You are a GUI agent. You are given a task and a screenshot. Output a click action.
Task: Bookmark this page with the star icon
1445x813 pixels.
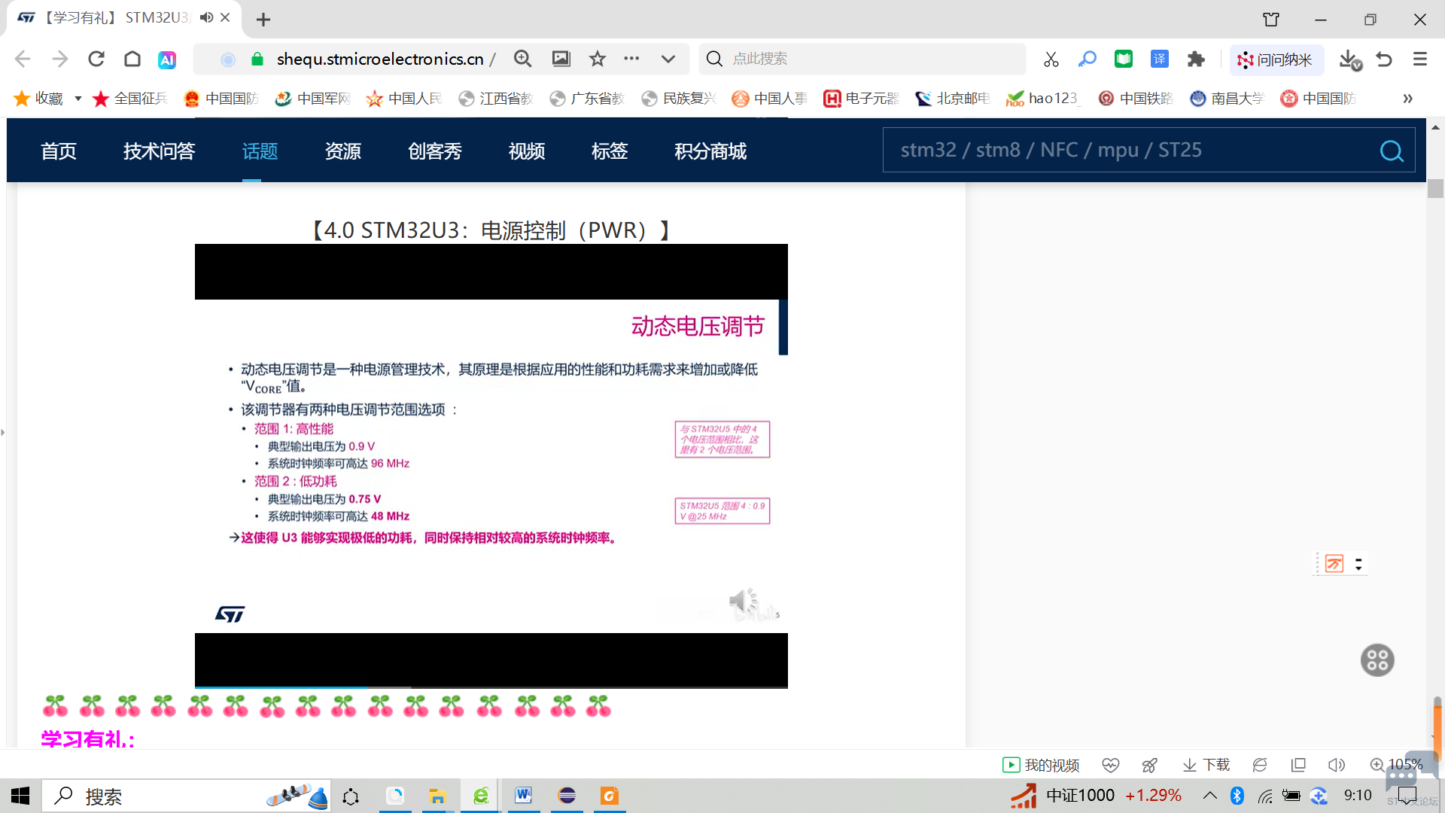click(x=598, y=59)
